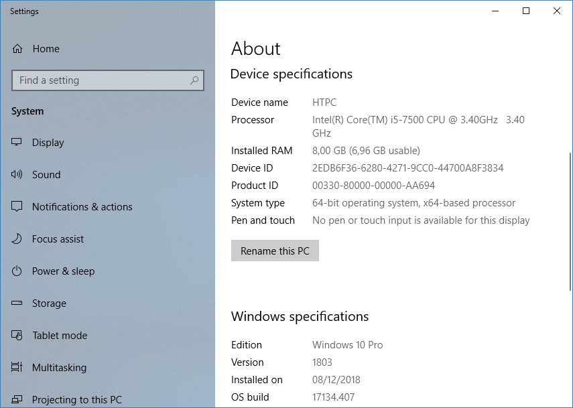573x408 pixels.
Task: Click the Tablet mode icon
Action: tap(17, 335)
